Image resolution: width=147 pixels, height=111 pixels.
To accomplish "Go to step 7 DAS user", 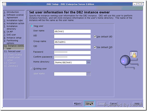I will tap(10, 35).
